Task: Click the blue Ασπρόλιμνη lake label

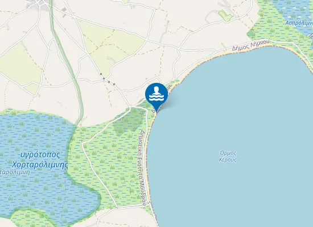Action: pyautogui.click(x=299, y=23)
